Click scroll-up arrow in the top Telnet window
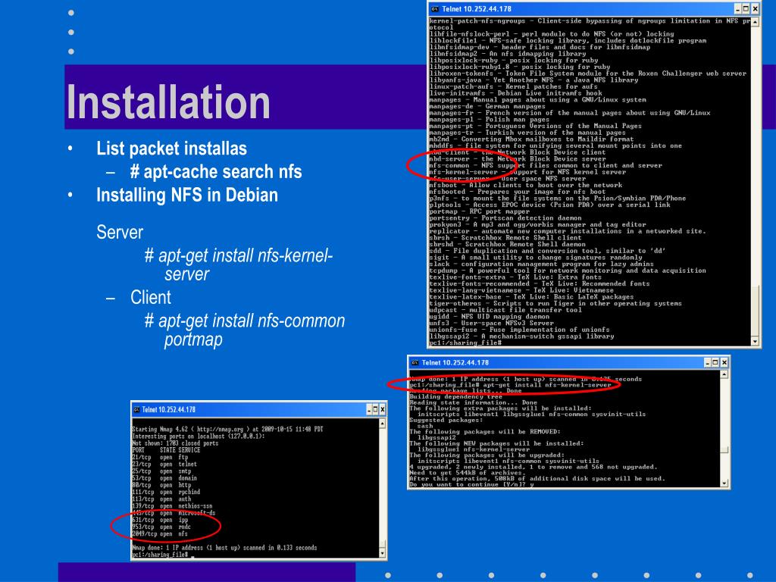Viewport: 776px width, 582px height. click(755, 22)
